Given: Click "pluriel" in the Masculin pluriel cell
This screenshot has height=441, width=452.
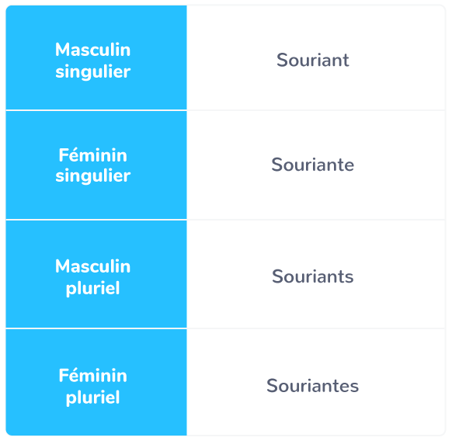Looking at the screenshot, I should (x=93, y=289).
